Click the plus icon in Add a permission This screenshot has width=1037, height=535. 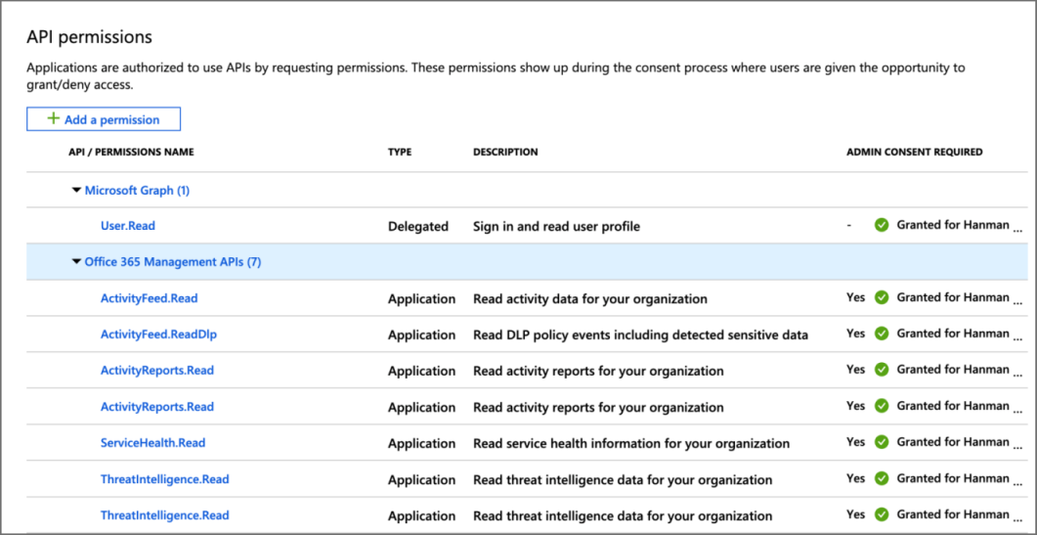tap(54, 119)
